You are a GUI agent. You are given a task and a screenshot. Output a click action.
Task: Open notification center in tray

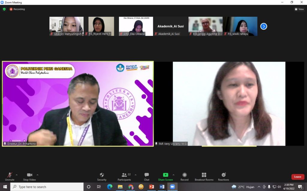coord(300,187)
